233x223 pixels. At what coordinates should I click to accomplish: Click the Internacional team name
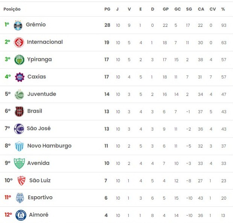(45, 42)
